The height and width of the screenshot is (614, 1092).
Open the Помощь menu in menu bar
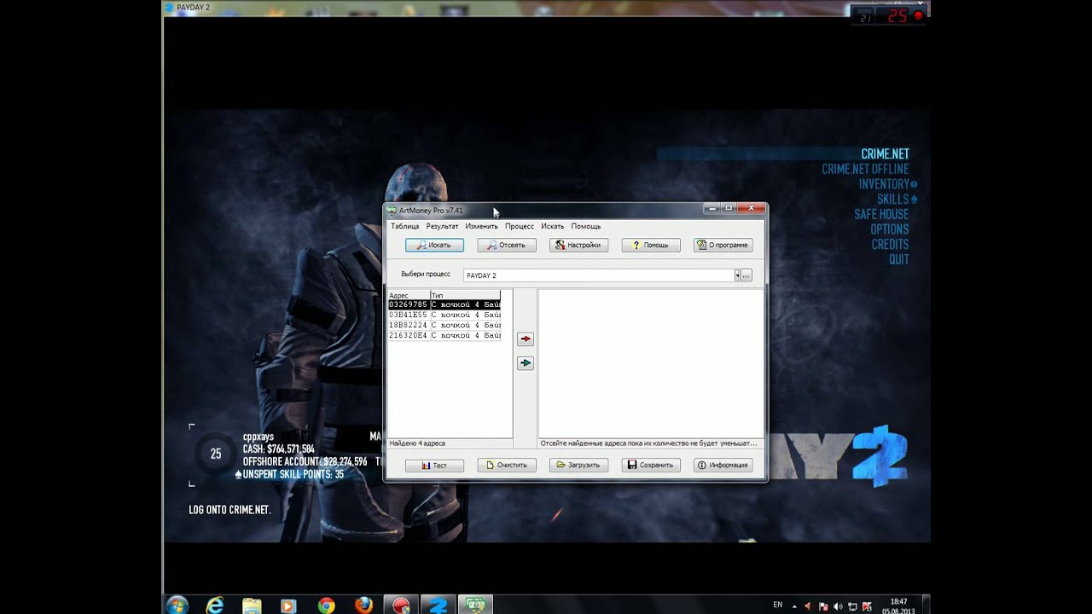[585, 226]
